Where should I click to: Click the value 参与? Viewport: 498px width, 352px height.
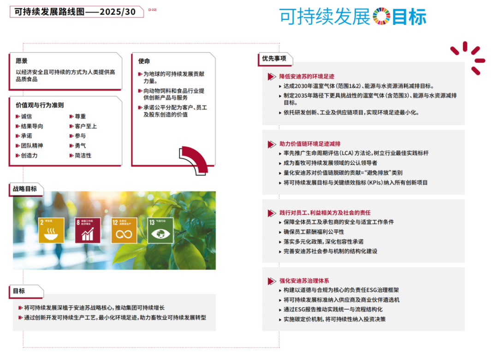tap(80, 136)
